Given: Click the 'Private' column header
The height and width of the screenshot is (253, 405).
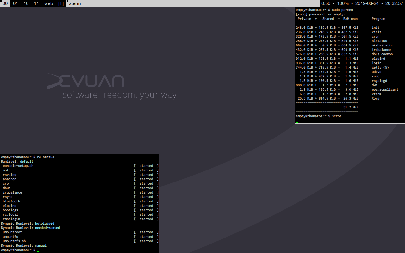Looking at the screenshot, I should [x=304, y=19].
